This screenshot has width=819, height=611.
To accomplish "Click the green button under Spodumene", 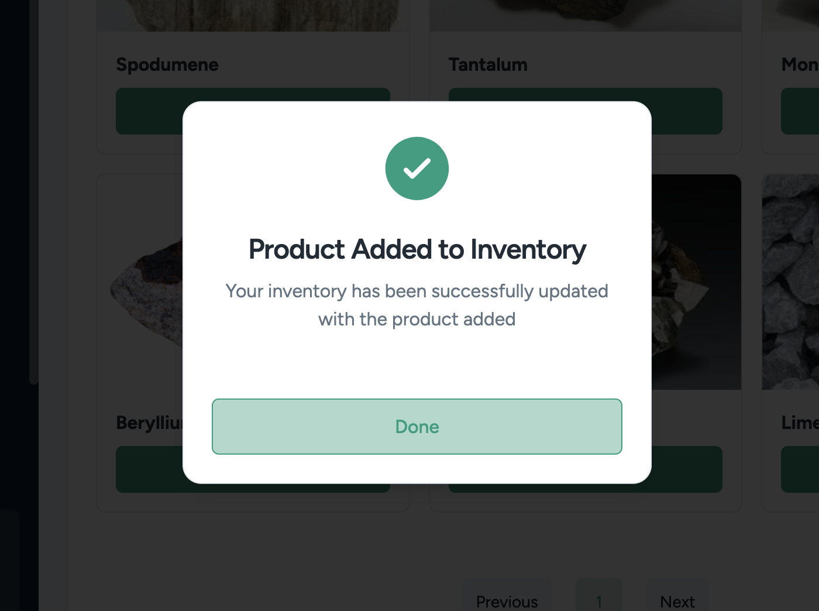I will [x=149, y=111].
